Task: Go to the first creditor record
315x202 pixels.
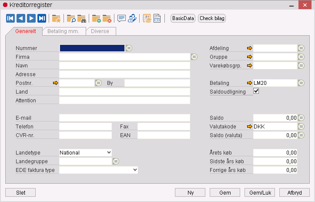Action: pyautogui.click(x=10, y=18)
